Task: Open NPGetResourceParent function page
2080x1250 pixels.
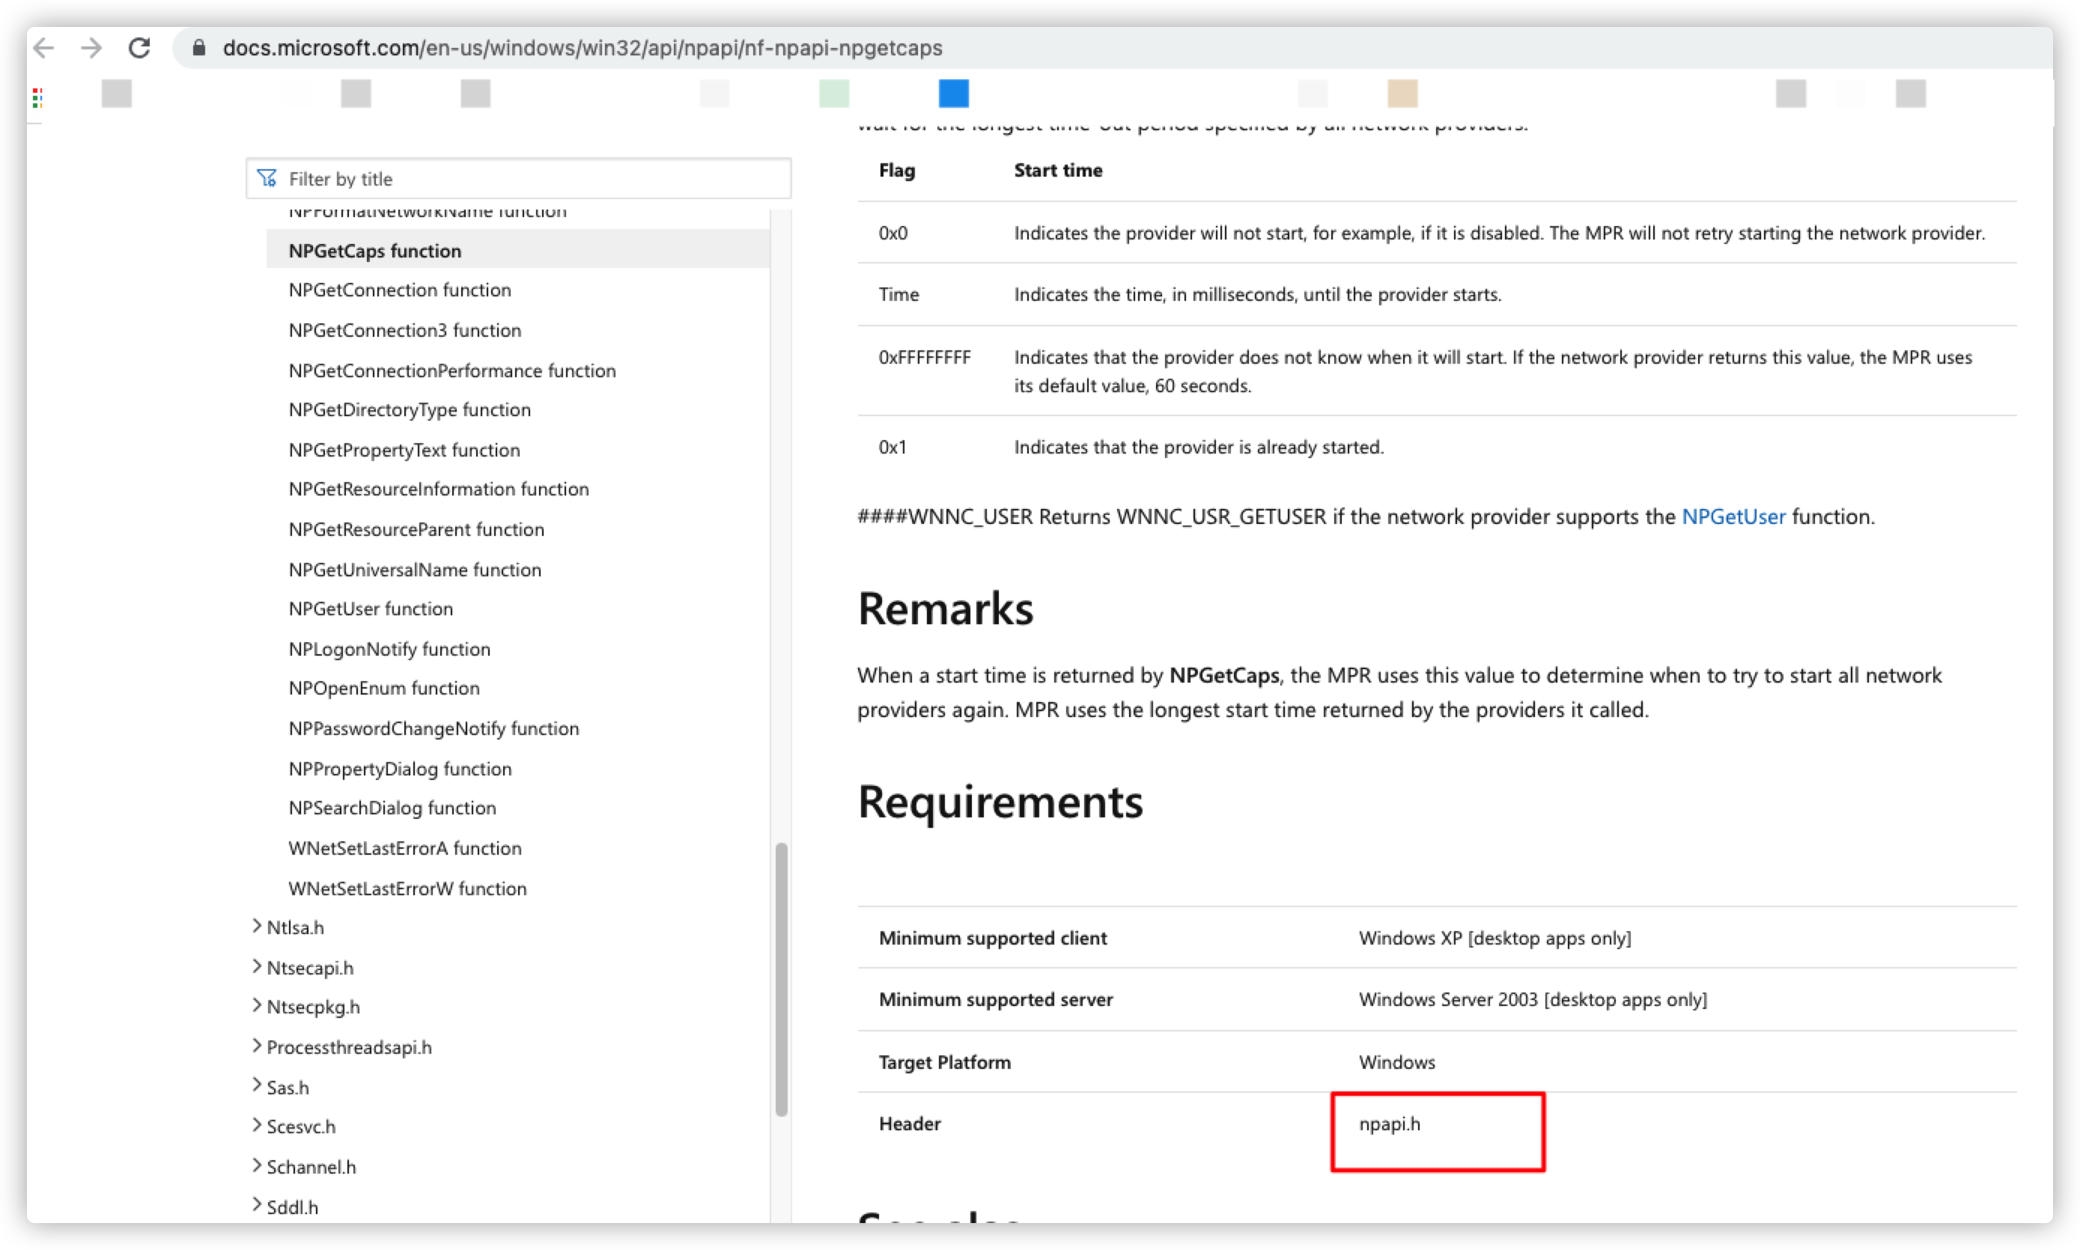Action: pyautogui.click(x=416, y=529)
